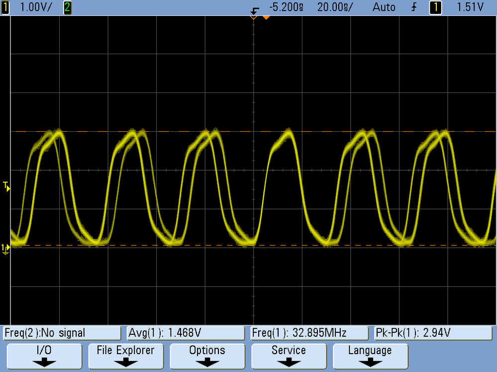This screenshot has width=497, height=372.
Task: Click the solid orange trigger point marker
Action: click(266, 18)
